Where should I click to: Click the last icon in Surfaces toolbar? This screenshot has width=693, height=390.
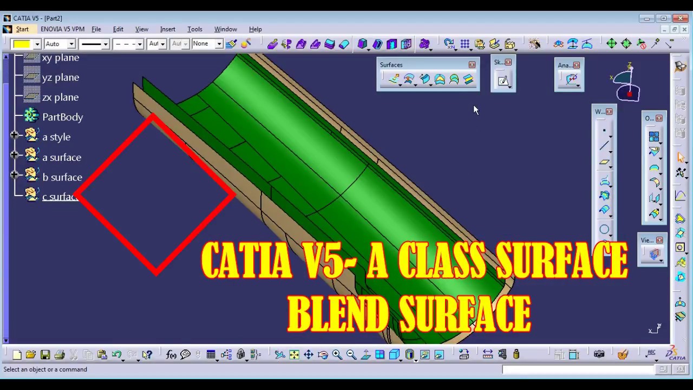pos(468,80)
